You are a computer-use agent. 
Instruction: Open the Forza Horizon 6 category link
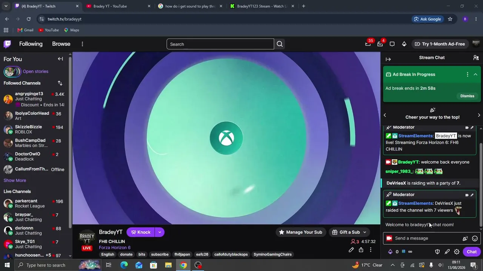coord(115,248)
